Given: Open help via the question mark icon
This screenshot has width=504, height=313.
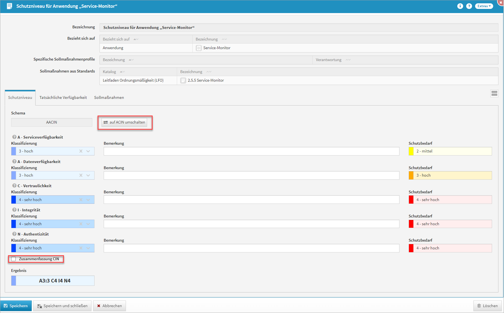Looking at the screenshot, I should (469, 6).
